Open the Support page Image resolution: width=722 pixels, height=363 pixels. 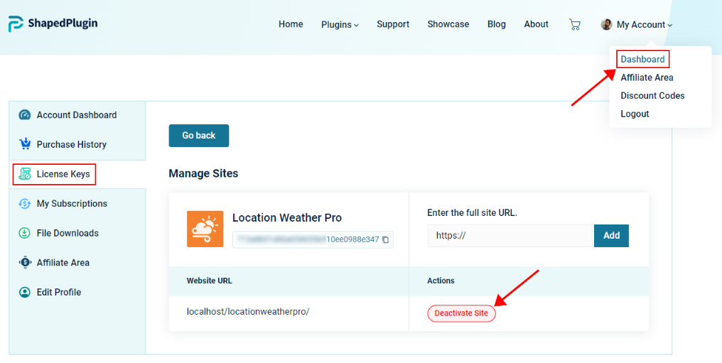tap(393, 24)
